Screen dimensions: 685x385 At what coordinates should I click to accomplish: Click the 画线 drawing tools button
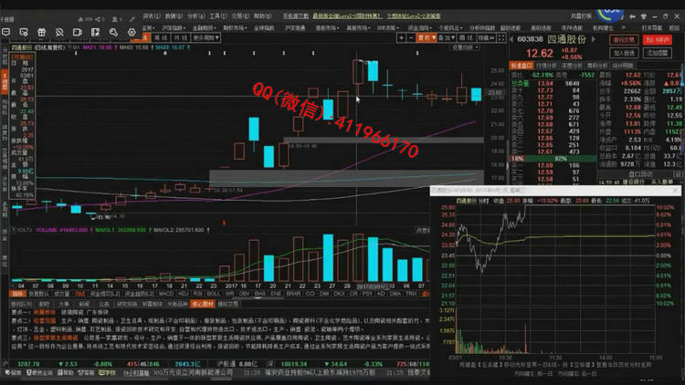point(467,38)
